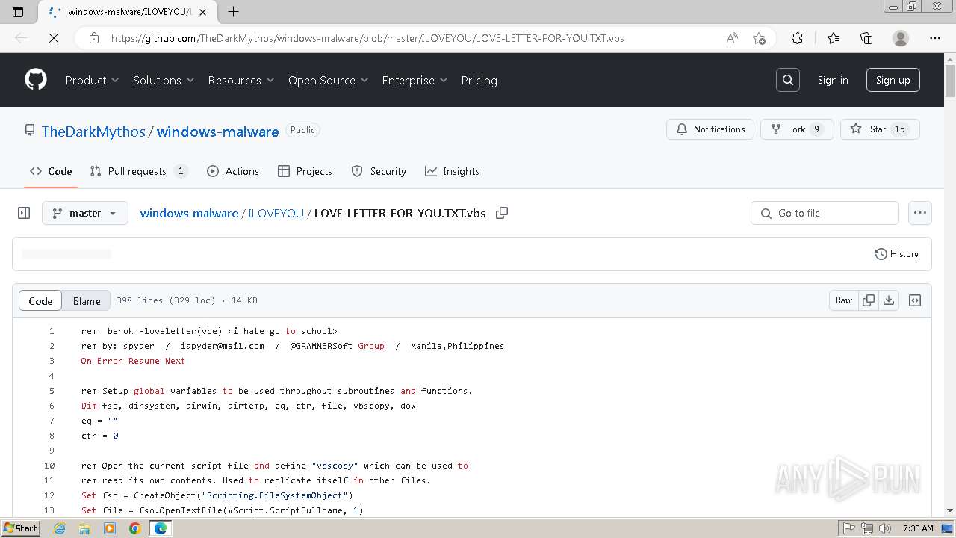Open the Insights tab

coord(452,171)
